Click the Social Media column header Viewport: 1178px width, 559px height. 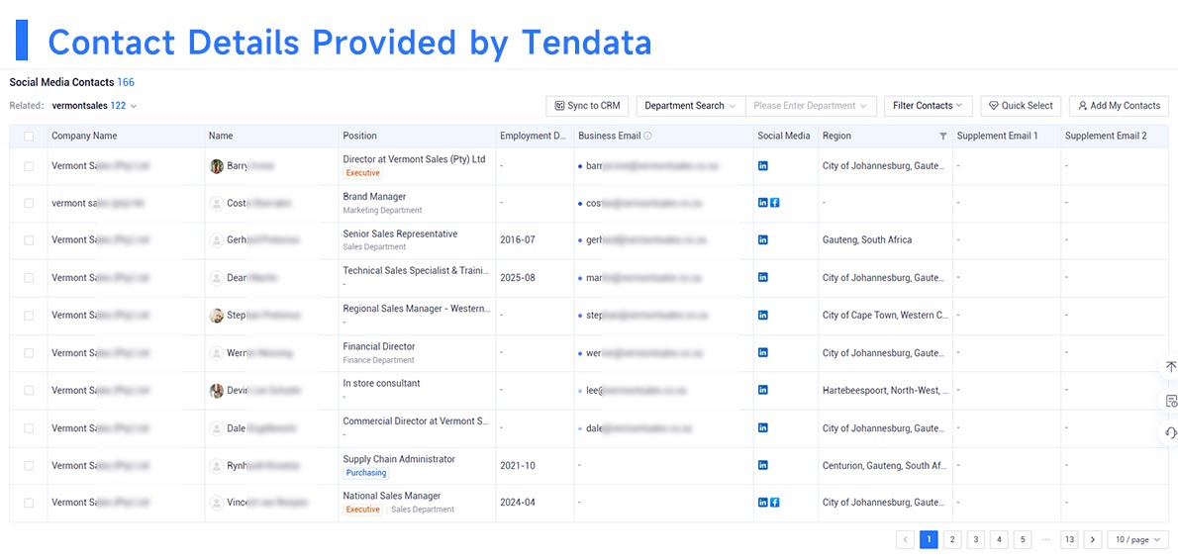(784, 136)
